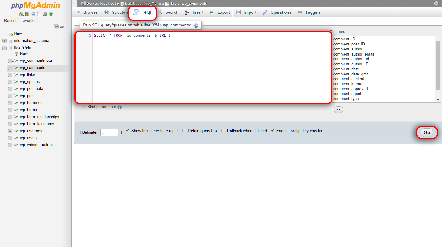
Task: Click the new database icon
Action: [x=11, y=34]
